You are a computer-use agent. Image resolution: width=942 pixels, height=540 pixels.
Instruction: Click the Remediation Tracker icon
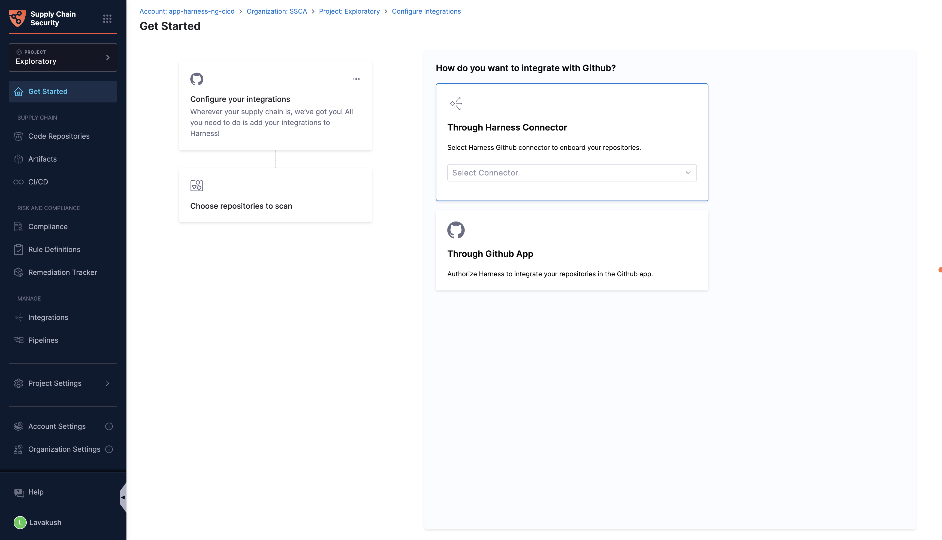[x=19, y=273]
